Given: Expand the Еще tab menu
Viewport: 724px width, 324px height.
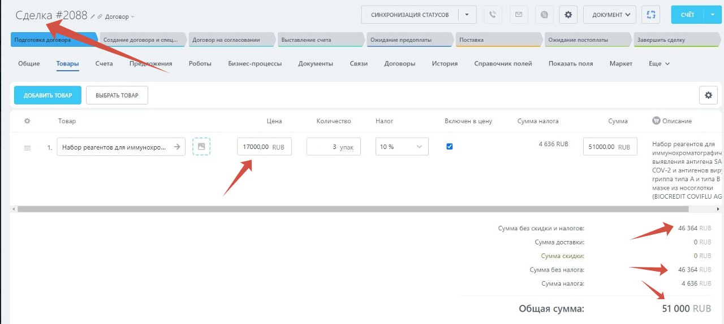Looking at the screenshot, I should 659,63.
